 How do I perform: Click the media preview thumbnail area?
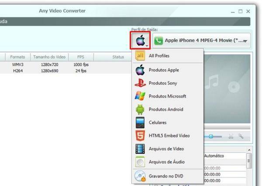[227, 89]
